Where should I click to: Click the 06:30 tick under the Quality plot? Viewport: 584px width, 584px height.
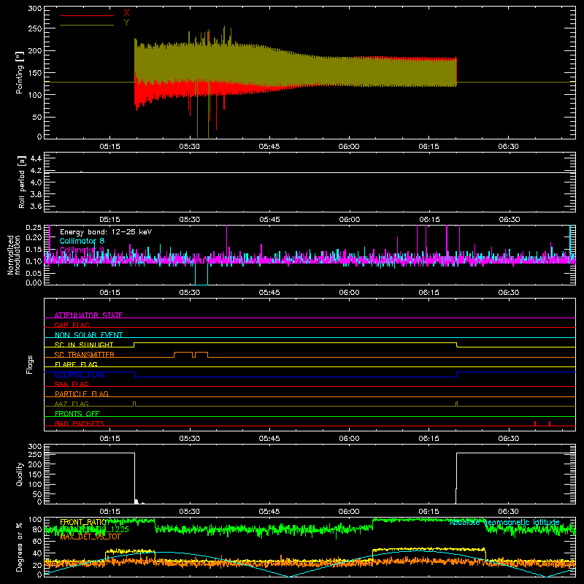508,512
